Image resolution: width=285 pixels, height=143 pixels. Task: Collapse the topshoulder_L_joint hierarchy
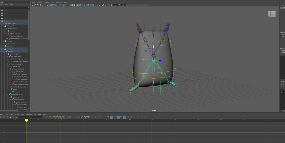coord(8,64)
